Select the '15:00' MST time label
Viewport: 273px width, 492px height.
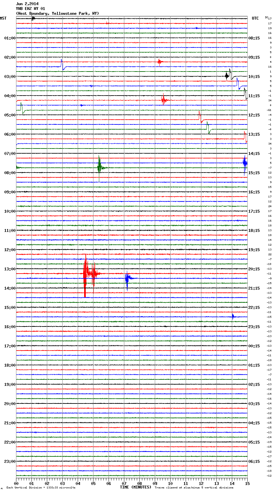[10, 308]
